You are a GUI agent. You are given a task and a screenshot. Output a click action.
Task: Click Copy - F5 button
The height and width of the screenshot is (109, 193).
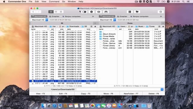pyautogui.click(x=86, y=94)
